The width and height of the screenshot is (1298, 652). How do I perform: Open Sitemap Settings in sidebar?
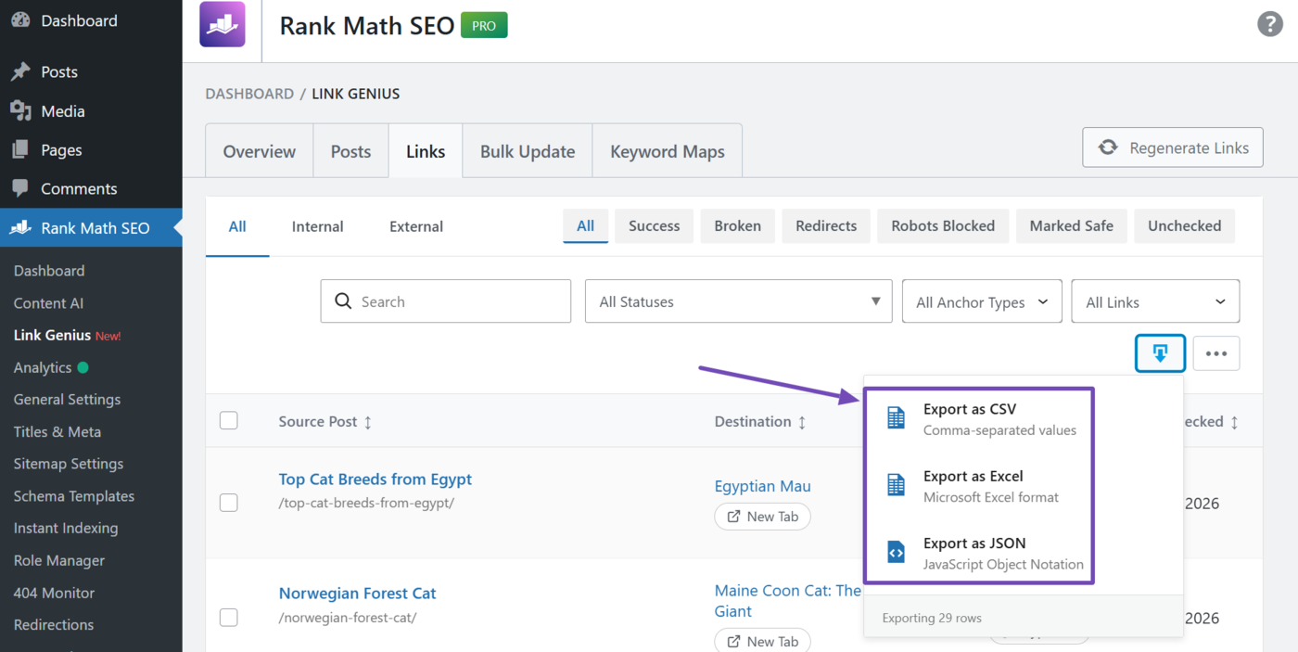[69, 464]
